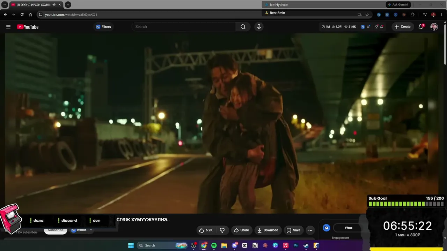The width and height of the screenshot is (447, 251).
Task: Like the video with 6.2K likes
Action: pos(206,230)
